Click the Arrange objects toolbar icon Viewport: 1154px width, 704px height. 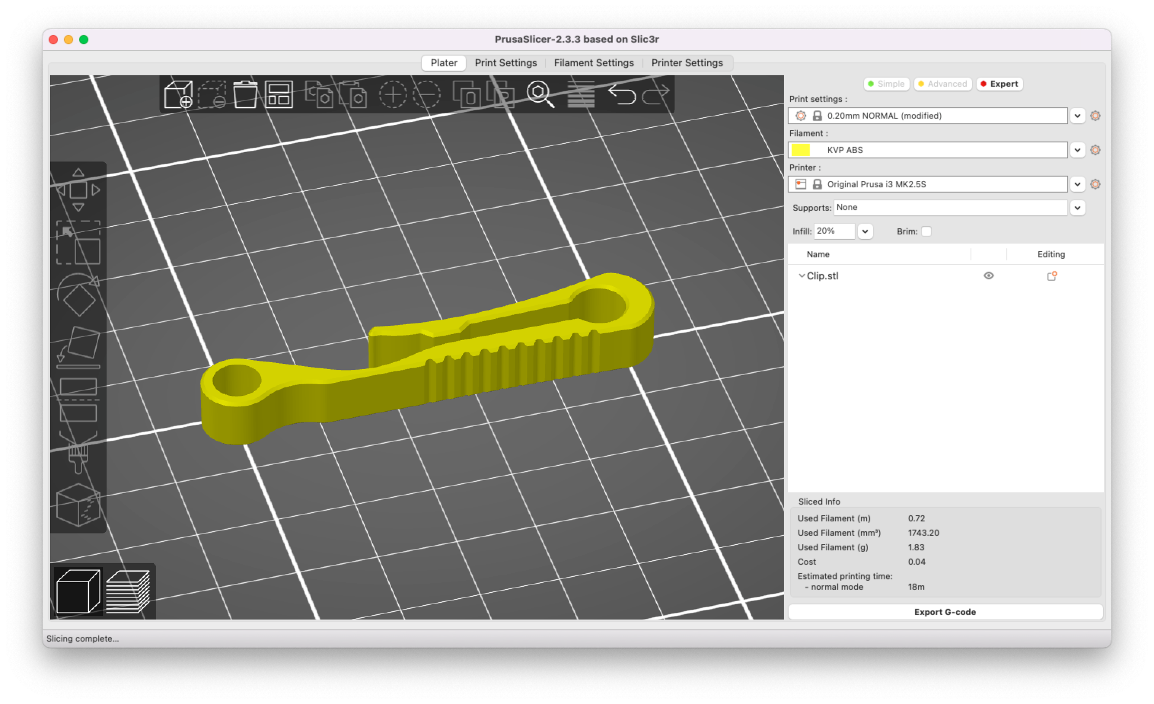pos(279,94)
